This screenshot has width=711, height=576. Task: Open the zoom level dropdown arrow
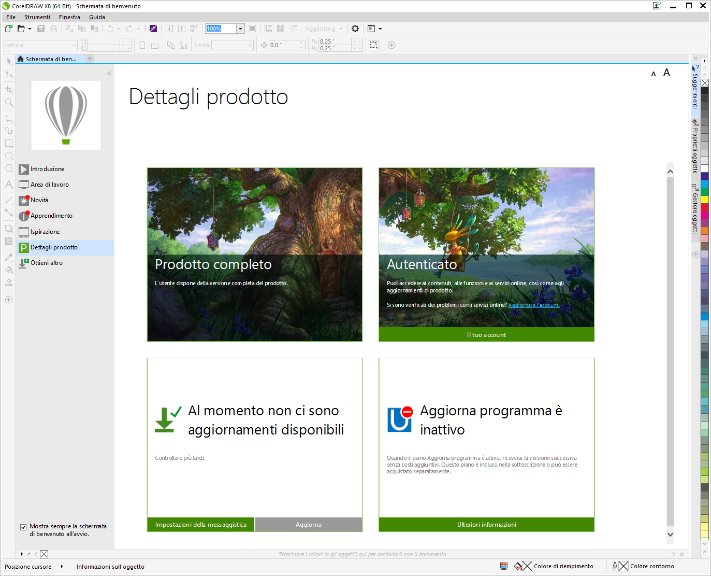(x=240, y=29)
